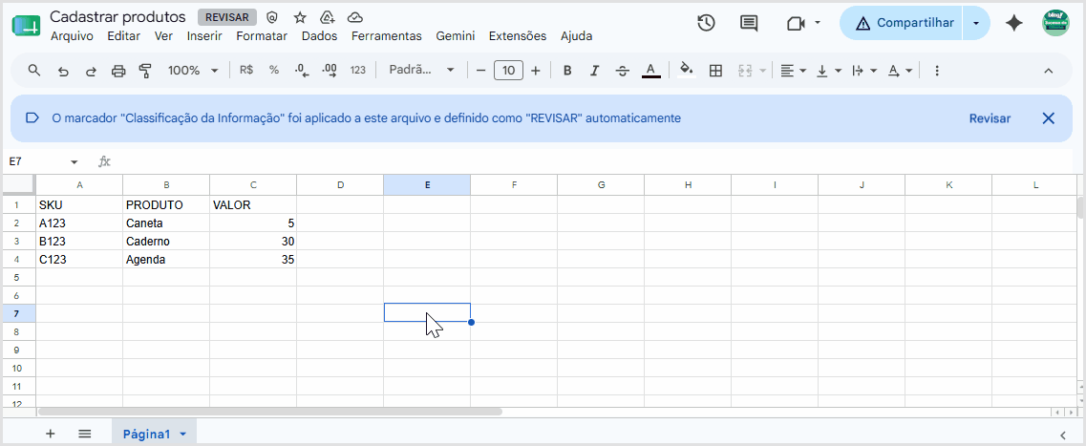Click the merge cells icon
Viewport: 1086px width, 446px height.
(745, 70)
